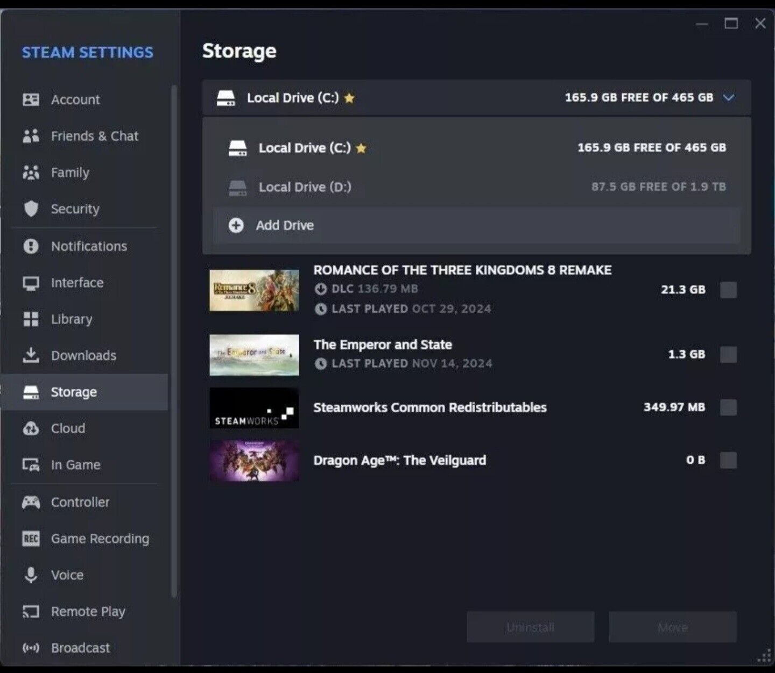
Task: Click the Friends & Chat people icon
Action: [31, 136]
